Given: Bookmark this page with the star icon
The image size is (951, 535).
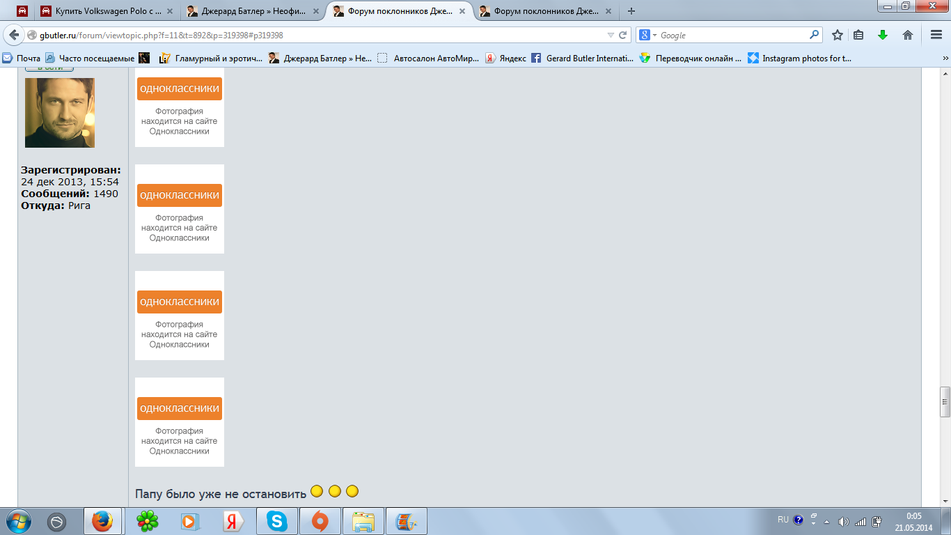Looking at the screenshot, I should pyautogui.click(x=838, y=35).
